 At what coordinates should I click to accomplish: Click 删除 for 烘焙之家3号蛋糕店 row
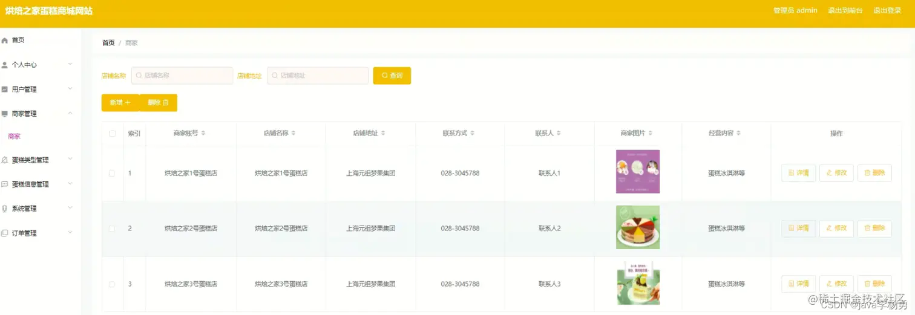click(874, 284)
